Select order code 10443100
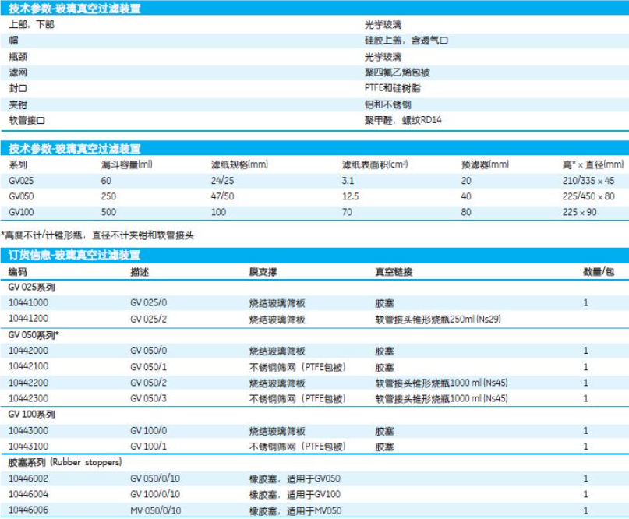 pos(29,446)
